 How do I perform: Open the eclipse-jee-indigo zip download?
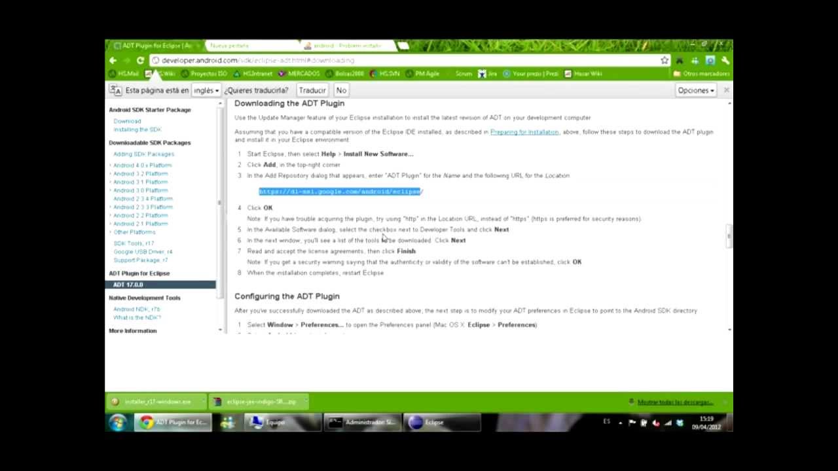[259, 402]
